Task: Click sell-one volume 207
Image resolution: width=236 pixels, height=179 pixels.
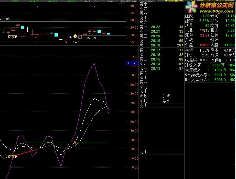Action: (x=180, y=45)
